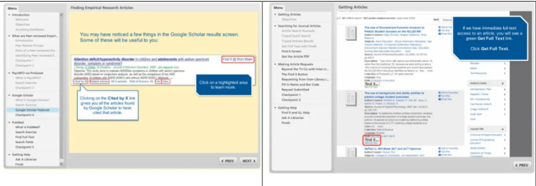This screenshot has height=186, width=536.
Task: Click 'find it' button under first search result
Action: (x=372, y=83)
